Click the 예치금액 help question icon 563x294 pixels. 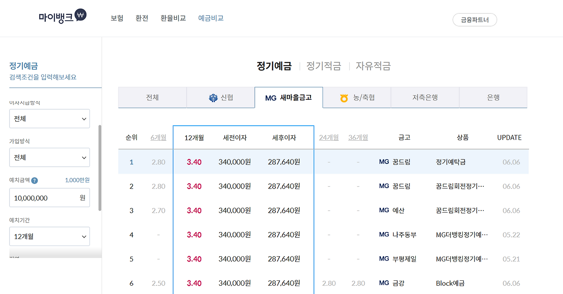tap(35, 181)
